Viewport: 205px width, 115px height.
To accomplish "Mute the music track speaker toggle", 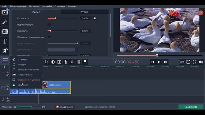I will [7, 98].
